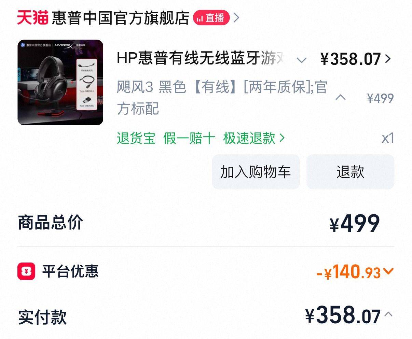The image size is (412, 339).
Task: Click the 加入购物车 button
Action: click(x=256, y=172)
